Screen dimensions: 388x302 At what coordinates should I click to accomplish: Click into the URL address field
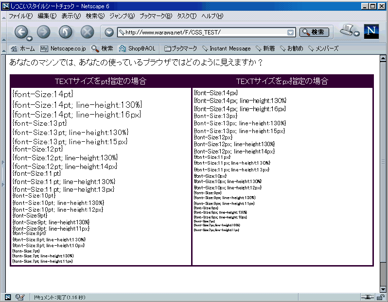202,33
